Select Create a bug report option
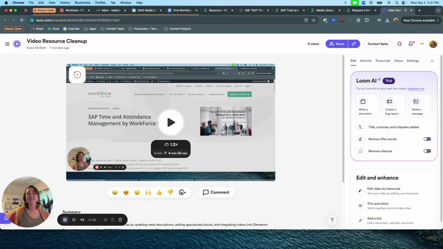This screenshot has width=443, height=249. click(394, 106)
